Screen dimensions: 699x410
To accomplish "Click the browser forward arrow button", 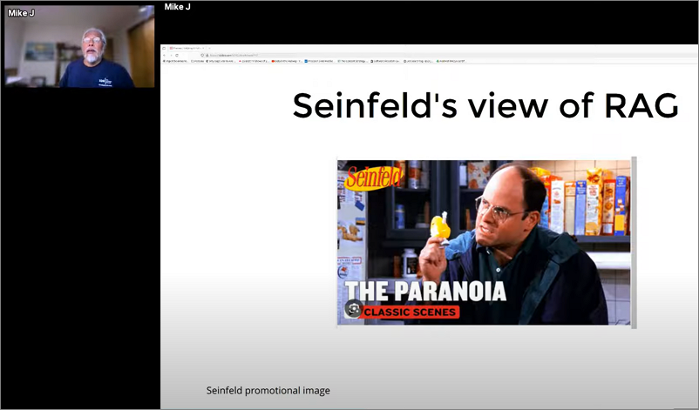I will 171,55.
